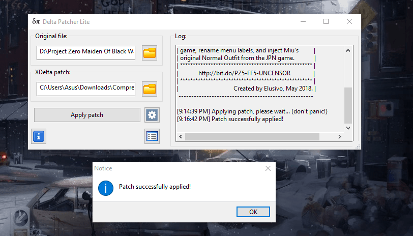This screenshot has height=236, width=413.
Task: Click the log's horizontal scrollbar thumb
Action: coord(252,136)
